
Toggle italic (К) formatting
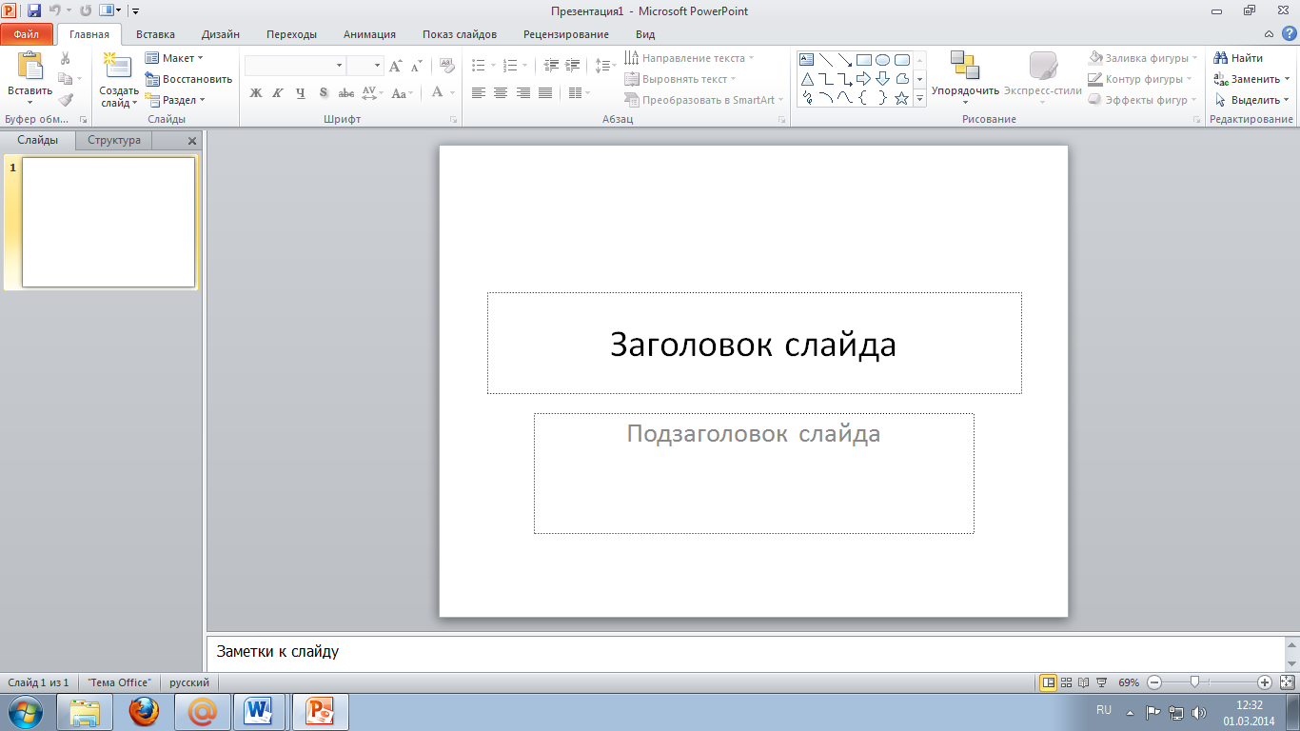click(278, 93)
